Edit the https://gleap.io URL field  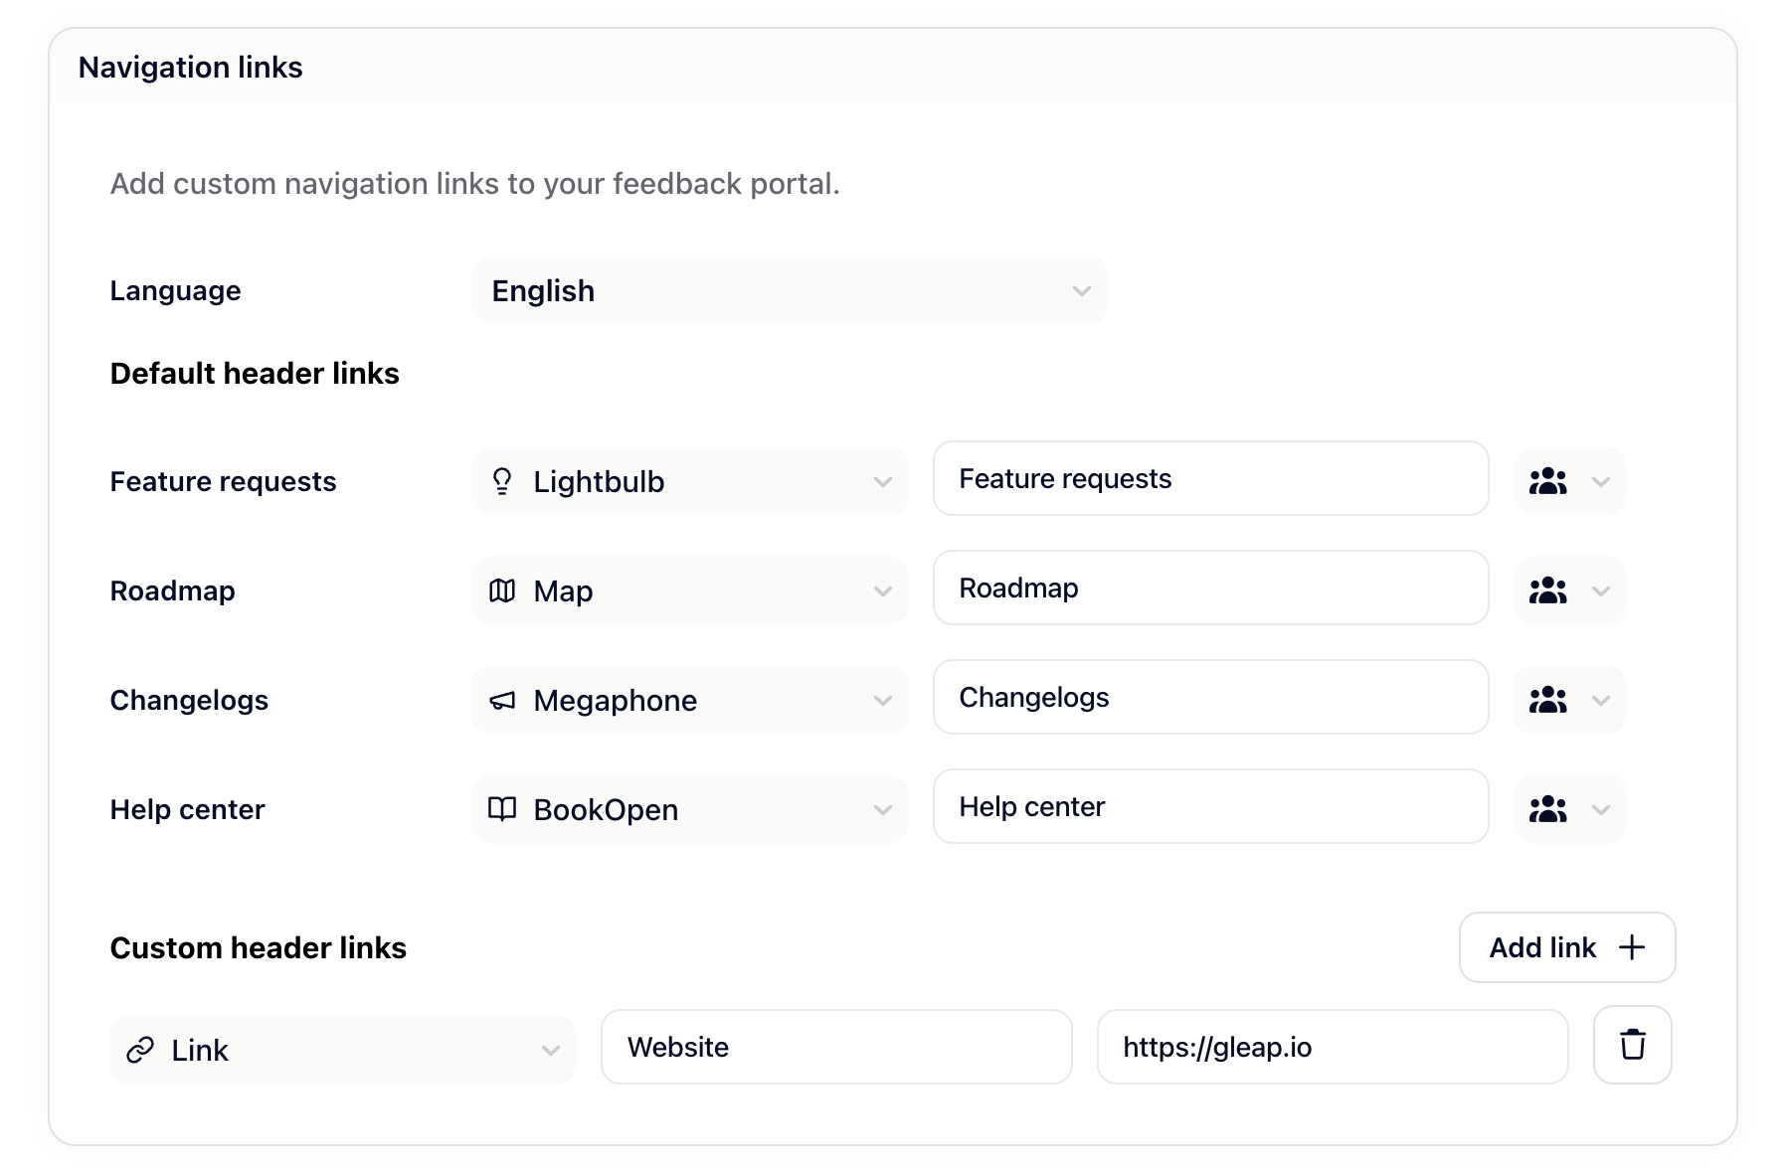tap(1332, 1048)
